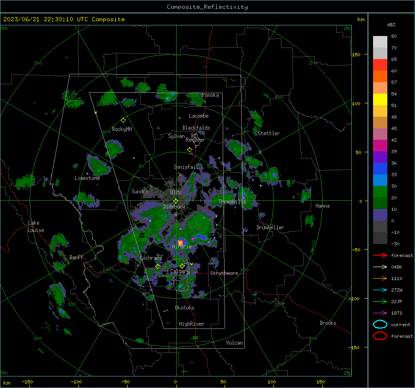Image resolution: width=415 pixels, height=388 pixels.
Task: Click the intense storm core above Airdrie
Action: pyautogui.click(x=180, y=242)
